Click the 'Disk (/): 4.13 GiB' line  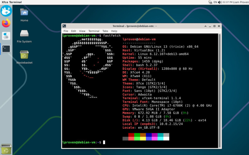(x=164, y=120)
